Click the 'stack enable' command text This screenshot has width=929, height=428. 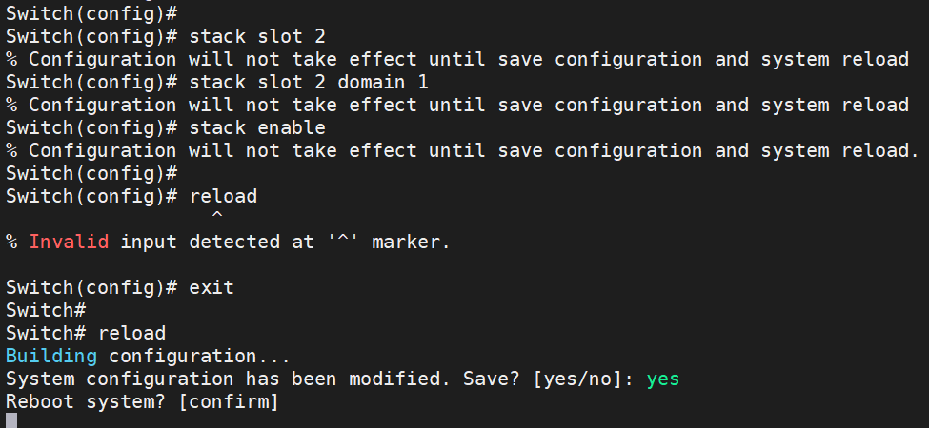[x=257, y=127]
